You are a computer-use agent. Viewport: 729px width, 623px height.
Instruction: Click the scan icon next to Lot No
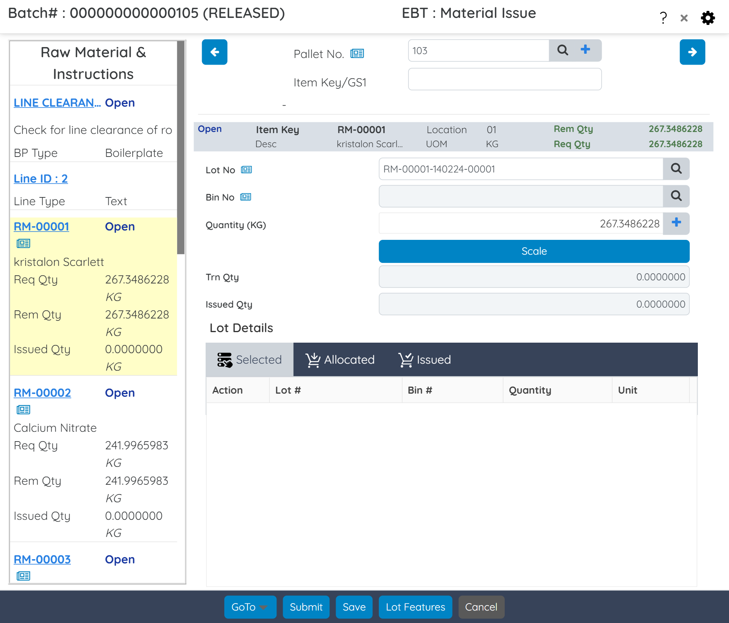247,169
